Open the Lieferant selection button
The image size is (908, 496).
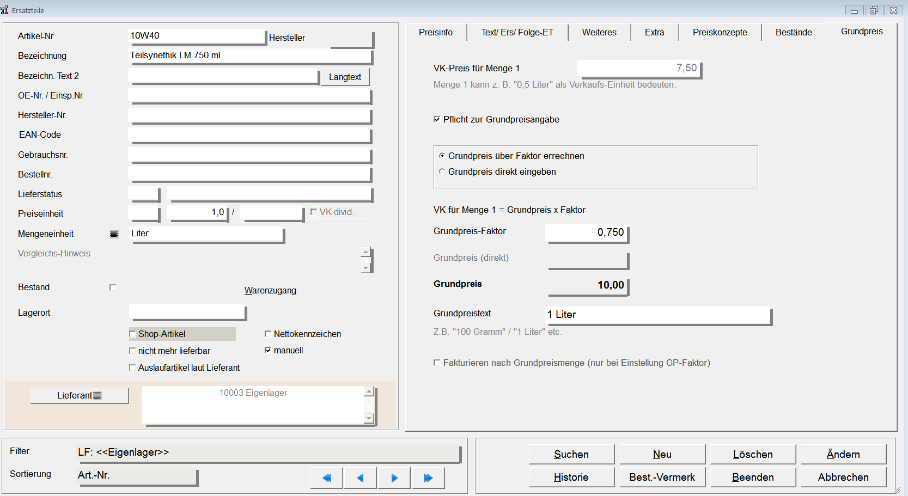click(x=80, y=395)
